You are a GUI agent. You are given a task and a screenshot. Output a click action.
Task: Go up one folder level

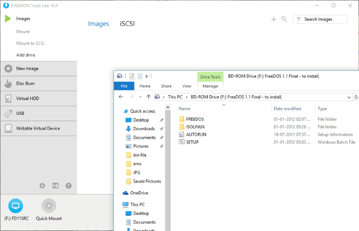tap(149, 97)
